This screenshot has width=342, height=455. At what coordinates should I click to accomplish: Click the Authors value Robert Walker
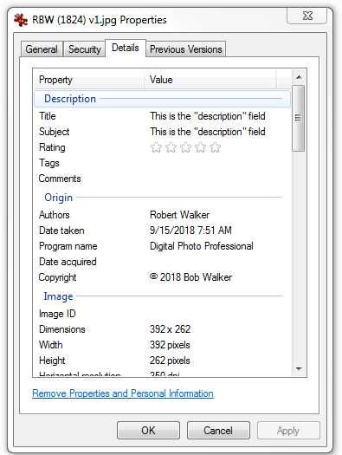click(179, 215)
